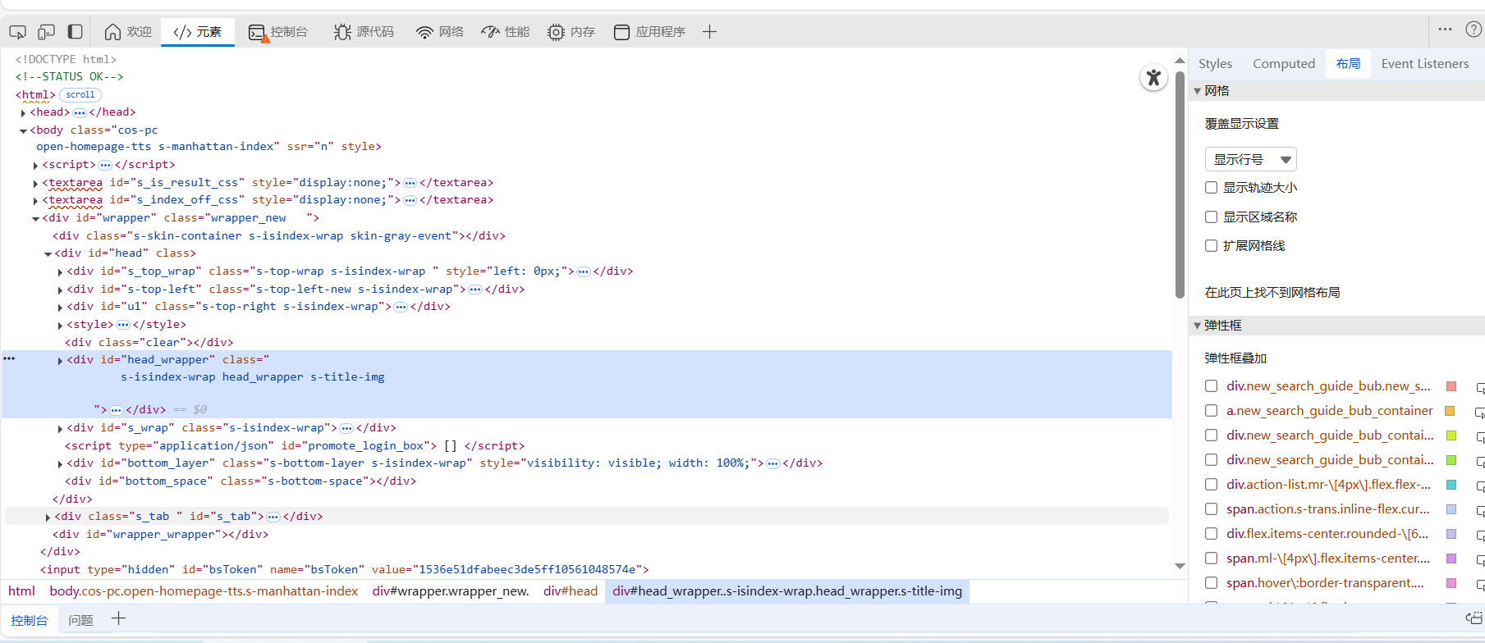Enable the 显示区域名称 checkbox

1211,217
